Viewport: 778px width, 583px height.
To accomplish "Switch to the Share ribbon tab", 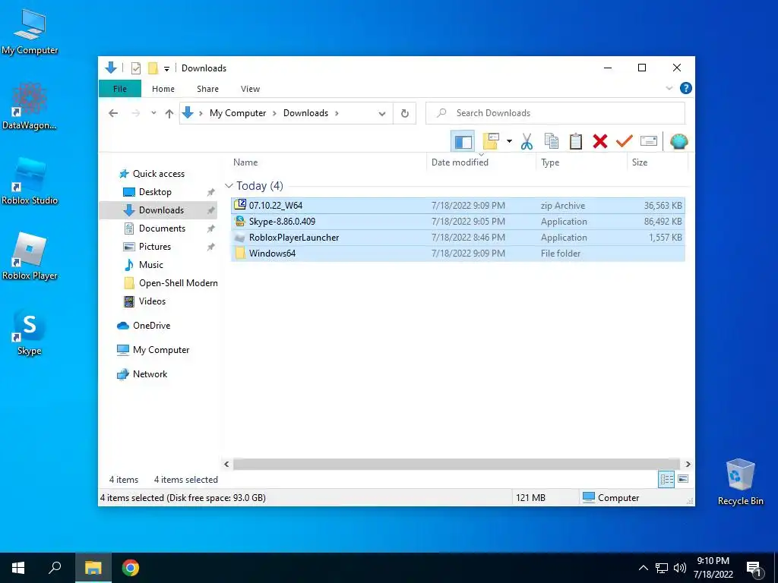I will tap(207, 89).
